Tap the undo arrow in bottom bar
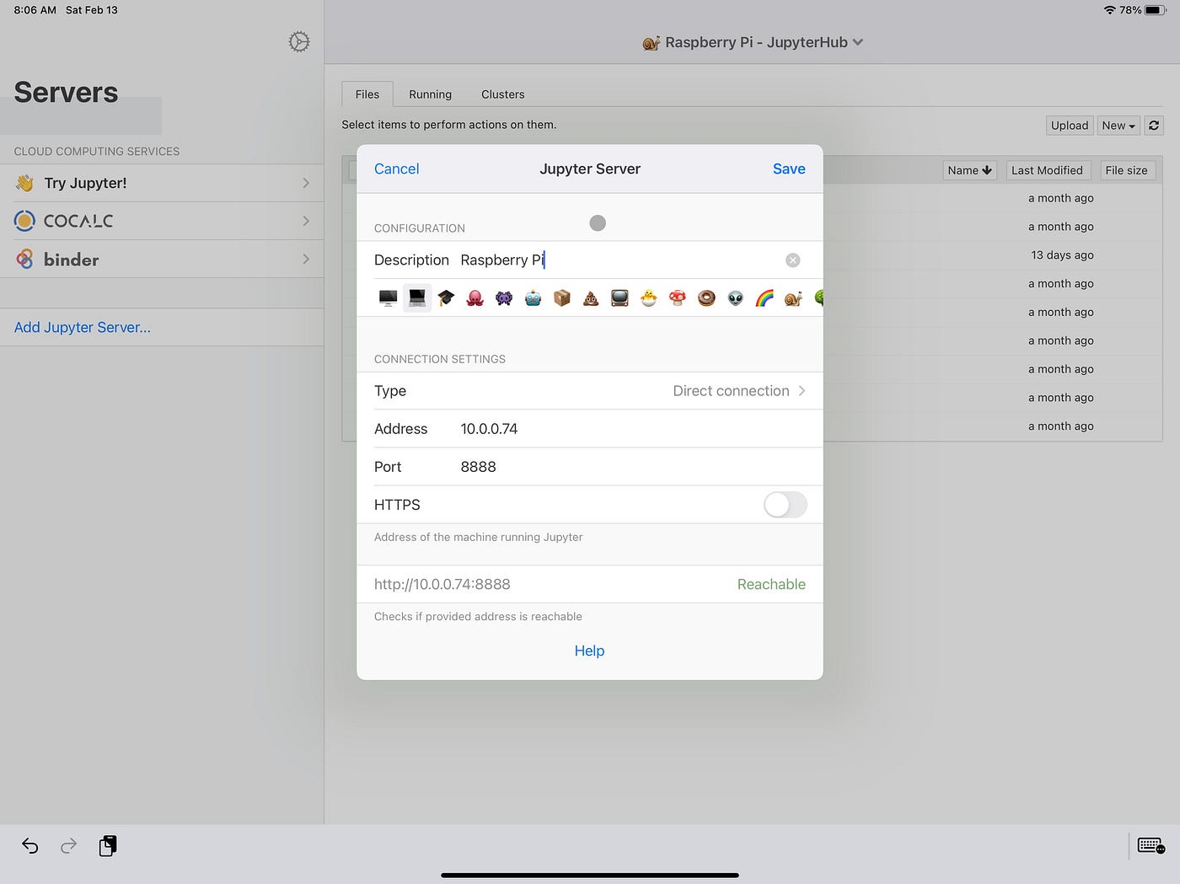Image resolution: width=1180 pixels, height=884 pixels. (x=30, y=845)
